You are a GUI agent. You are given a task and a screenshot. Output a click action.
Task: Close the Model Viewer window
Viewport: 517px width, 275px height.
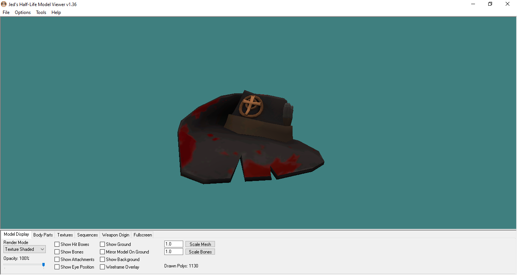pos(508,4)
